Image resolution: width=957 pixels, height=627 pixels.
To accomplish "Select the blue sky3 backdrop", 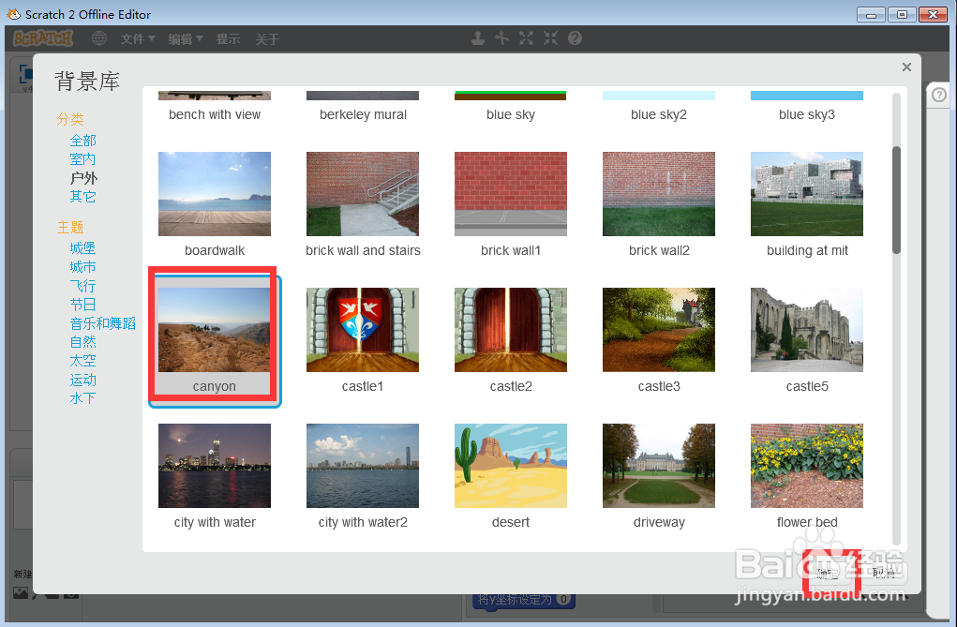I will [x=807, y=107].
